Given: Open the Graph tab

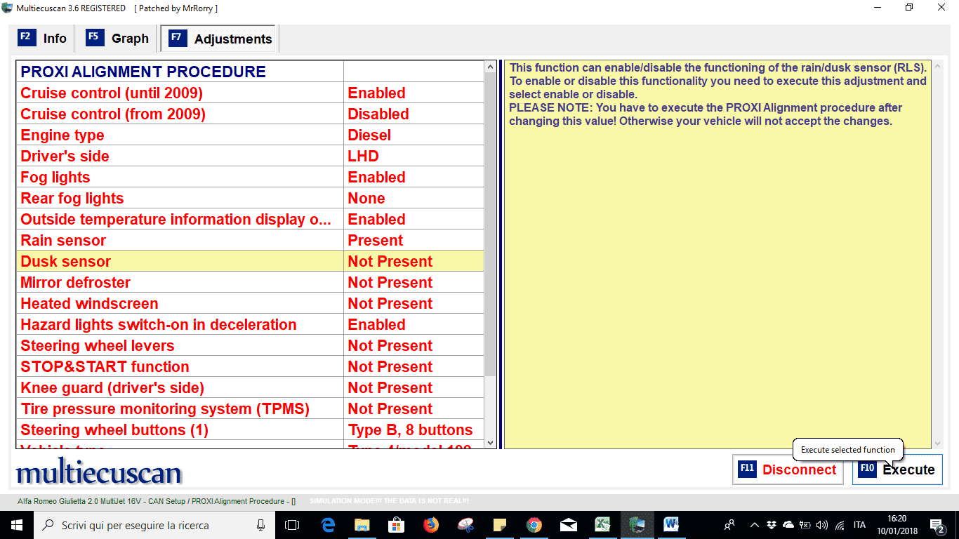Looking at the screenshot, I should coord(118,39).
